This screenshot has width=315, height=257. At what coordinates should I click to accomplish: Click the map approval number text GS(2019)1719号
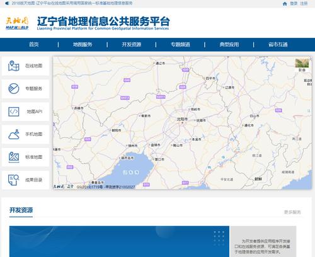(89, 187)
